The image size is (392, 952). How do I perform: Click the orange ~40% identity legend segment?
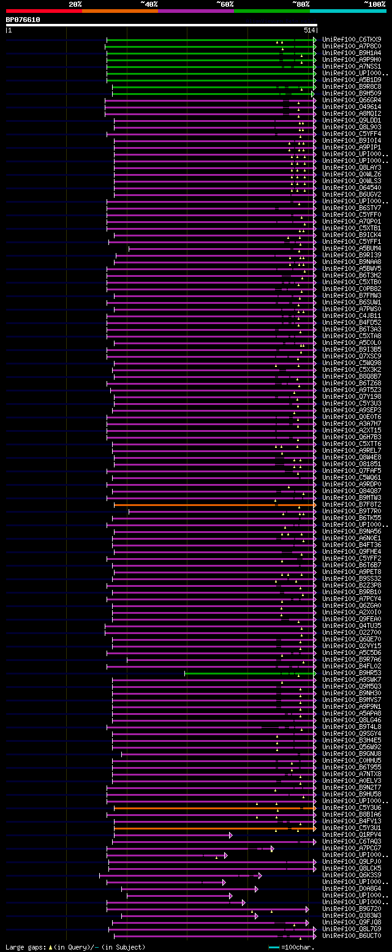click(x=120, y=11)
